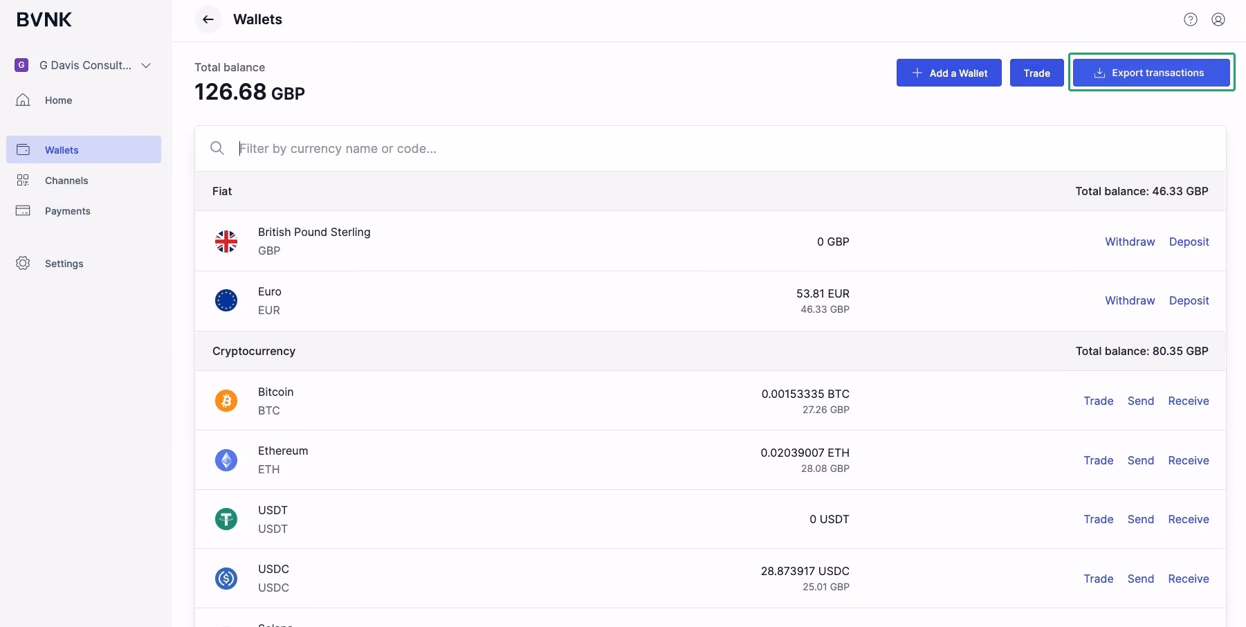Click the BVNK logo

click(x=44, y=19)
